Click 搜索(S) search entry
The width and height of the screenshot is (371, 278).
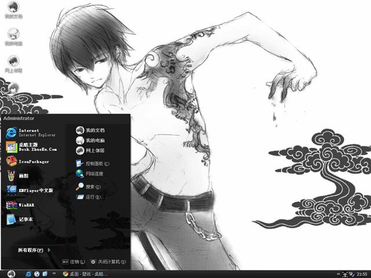coord(88,186)
